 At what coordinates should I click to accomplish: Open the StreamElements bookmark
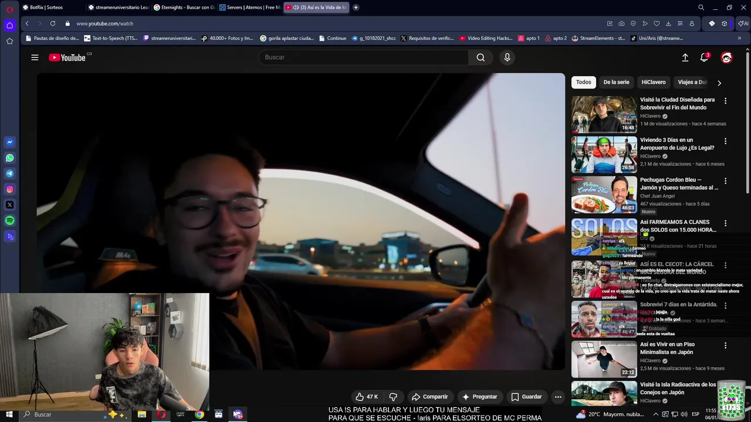(x=598, y=38)
